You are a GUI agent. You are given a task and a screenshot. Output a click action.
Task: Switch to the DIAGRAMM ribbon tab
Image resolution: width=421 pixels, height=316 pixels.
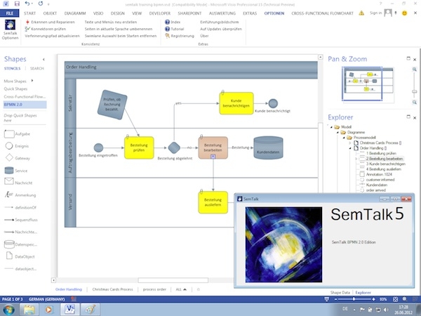tap(75, 13)
